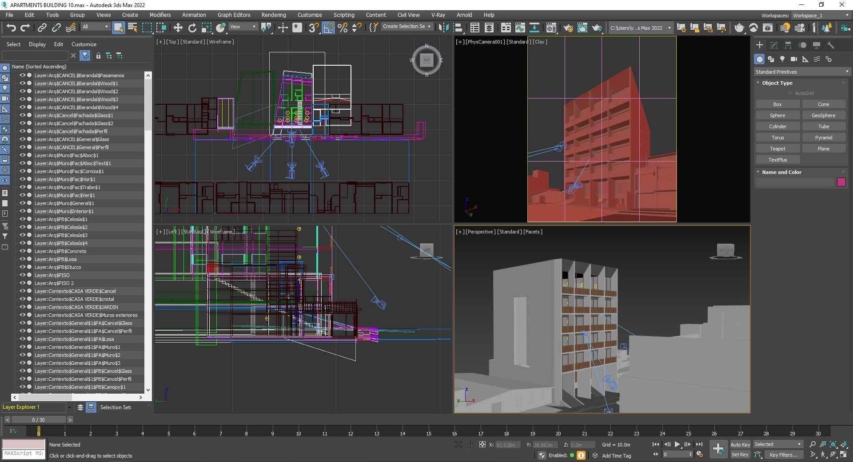This screenshot has width=853, height=462.
Task: Hide layer Arq$CANCEL$Barandal$Wood$1
Action: (22, 83)
